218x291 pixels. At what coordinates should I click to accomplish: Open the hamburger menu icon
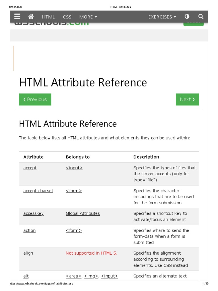pos(17,16)
